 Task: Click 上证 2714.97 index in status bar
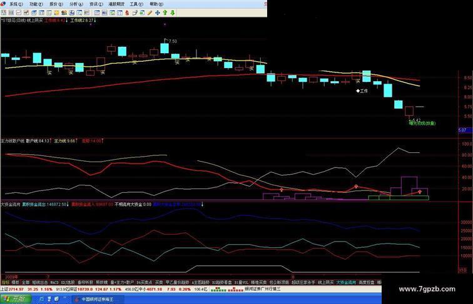pyautogui.click(x=12, y=289)
